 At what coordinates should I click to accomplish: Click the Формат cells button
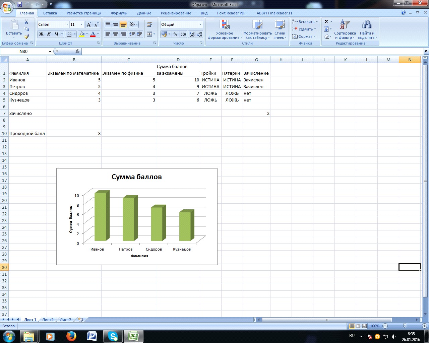point(304,37)
